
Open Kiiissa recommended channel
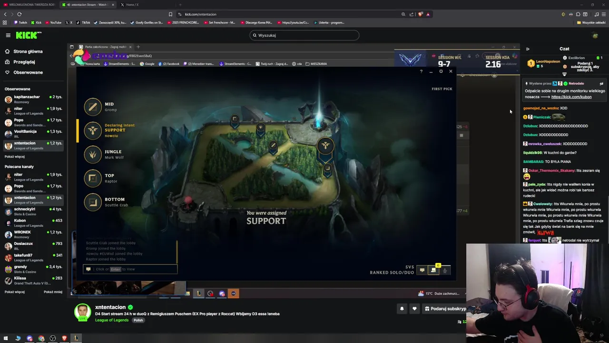coord(33,281)
